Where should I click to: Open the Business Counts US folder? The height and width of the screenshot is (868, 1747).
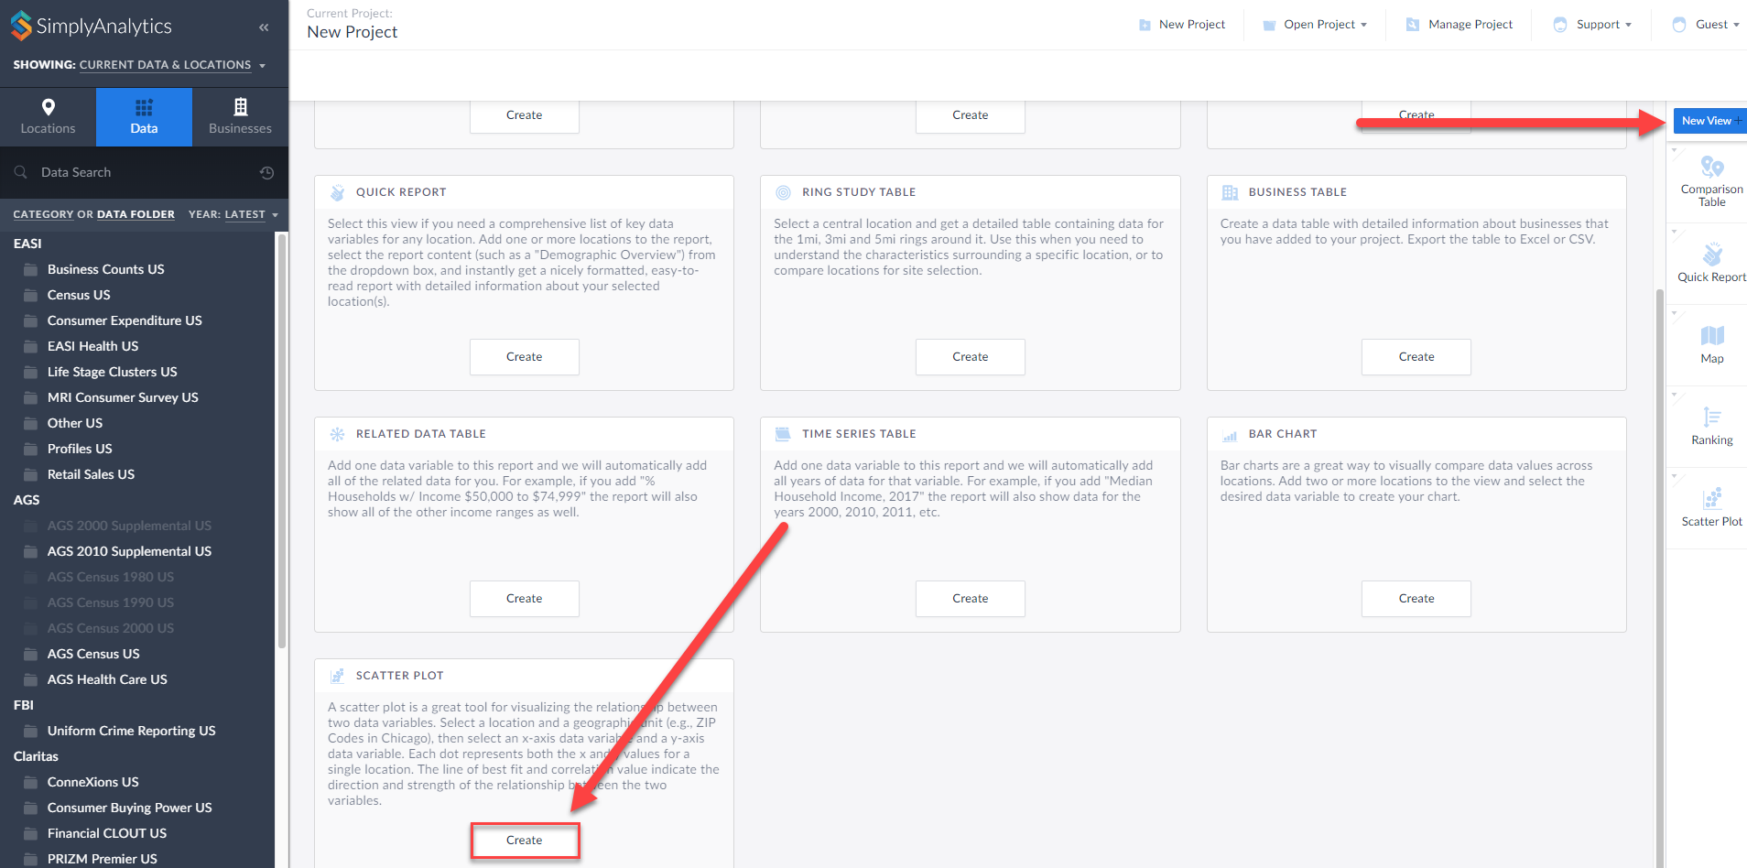click(x=105, y=269)
